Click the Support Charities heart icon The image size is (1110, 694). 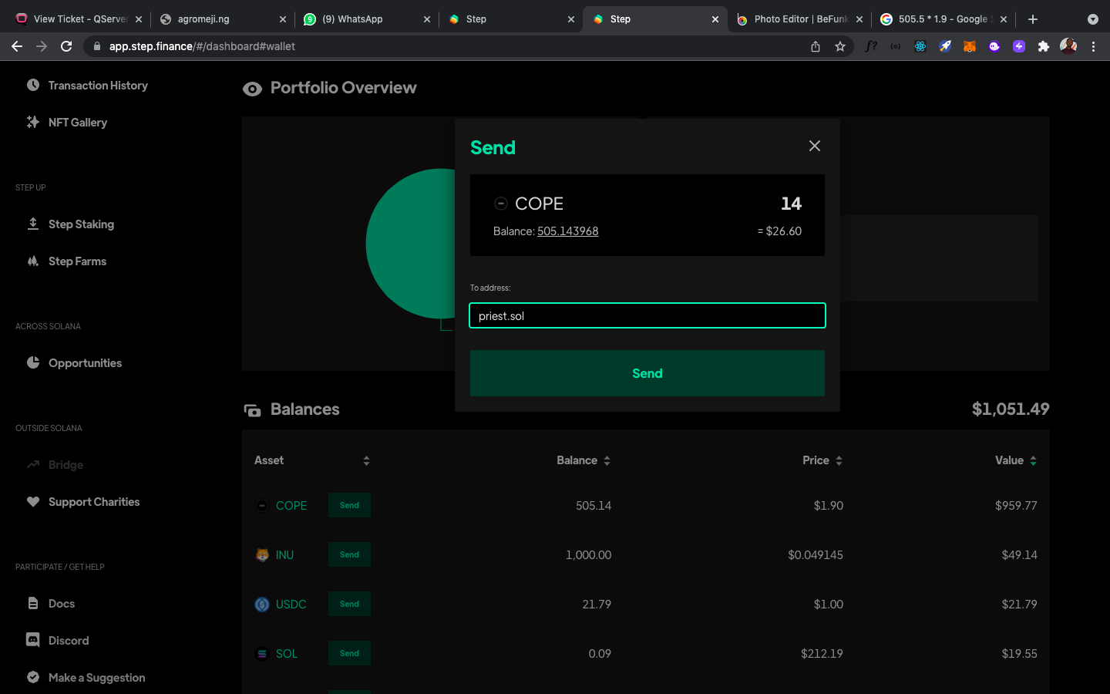(33, 501)
